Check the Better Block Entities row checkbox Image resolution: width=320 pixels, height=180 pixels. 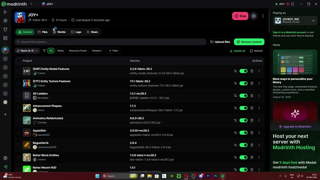point(18,157)
